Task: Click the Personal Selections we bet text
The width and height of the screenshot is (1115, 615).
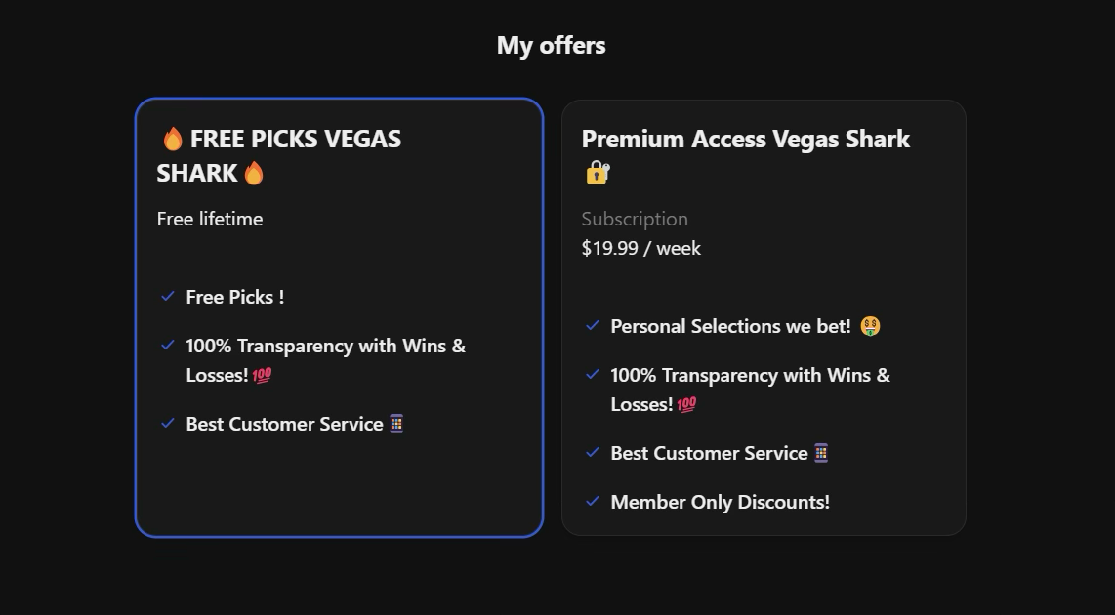Action: (x=730, y=325)
